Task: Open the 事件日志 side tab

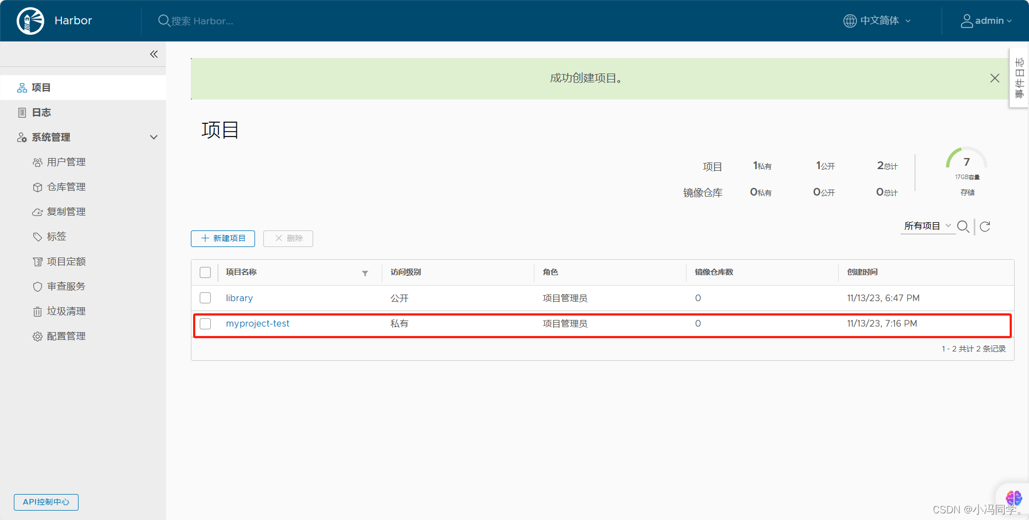Action: (x=1019, y=78)
